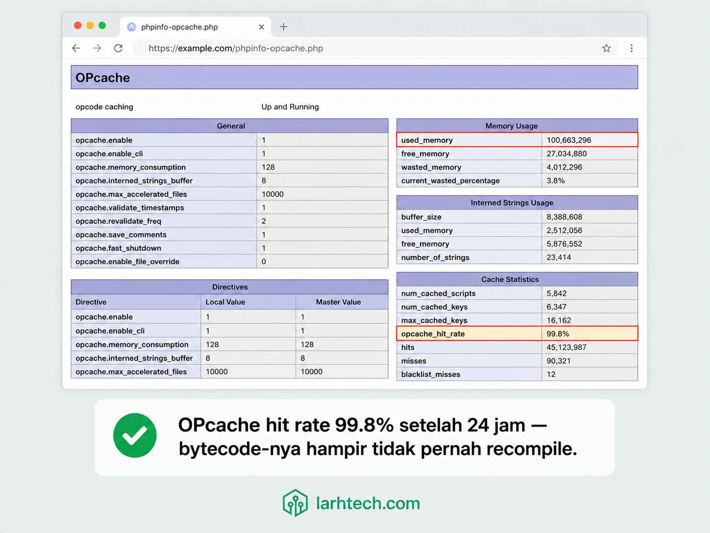Click the blacklist_misses label

[431, 374]
